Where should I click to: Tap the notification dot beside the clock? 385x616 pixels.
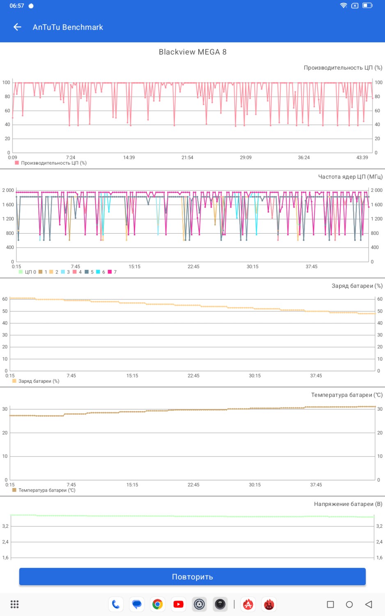[31, 6]
